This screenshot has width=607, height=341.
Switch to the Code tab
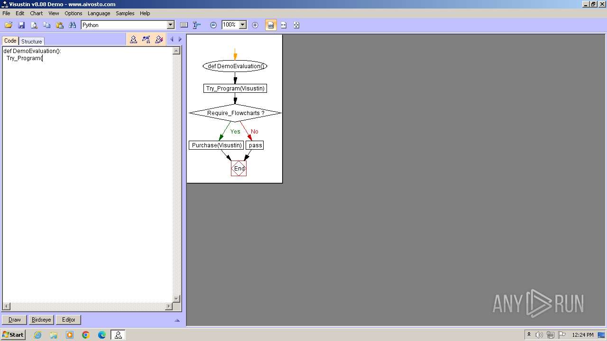pos(10,41)
